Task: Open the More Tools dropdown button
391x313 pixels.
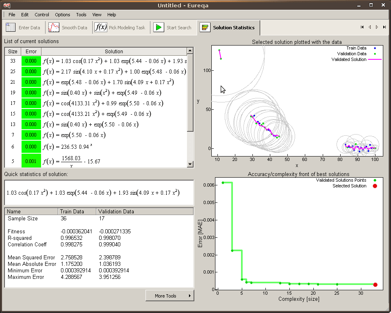Action: (170, 296)
